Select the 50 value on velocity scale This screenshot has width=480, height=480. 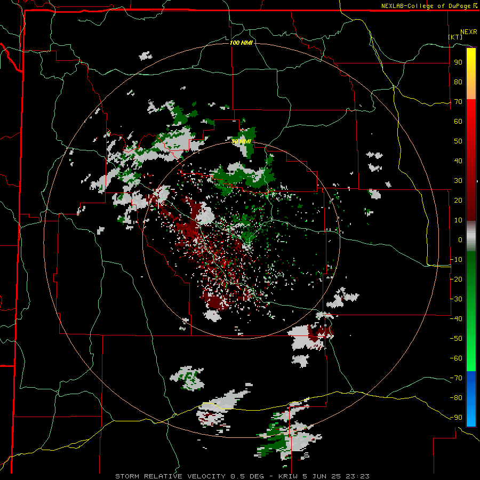click(458, 141)
